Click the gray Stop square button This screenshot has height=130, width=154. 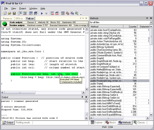click(46, 13)
